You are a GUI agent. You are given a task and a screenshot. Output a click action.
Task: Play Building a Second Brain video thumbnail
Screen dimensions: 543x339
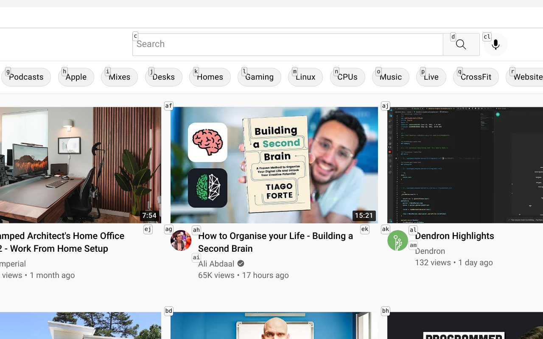pyautogui.click(x=274, y=165)
